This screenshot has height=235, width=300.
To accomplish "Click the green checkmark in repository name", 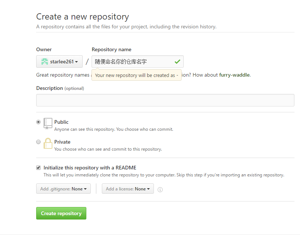I will coord(177,62).
